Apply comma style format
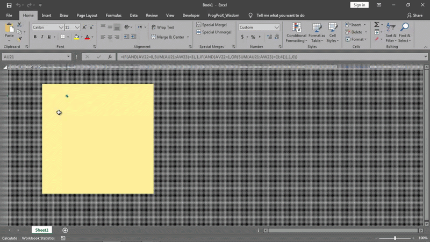The height and width of the screenshot is (242, 430). (260, 37)
